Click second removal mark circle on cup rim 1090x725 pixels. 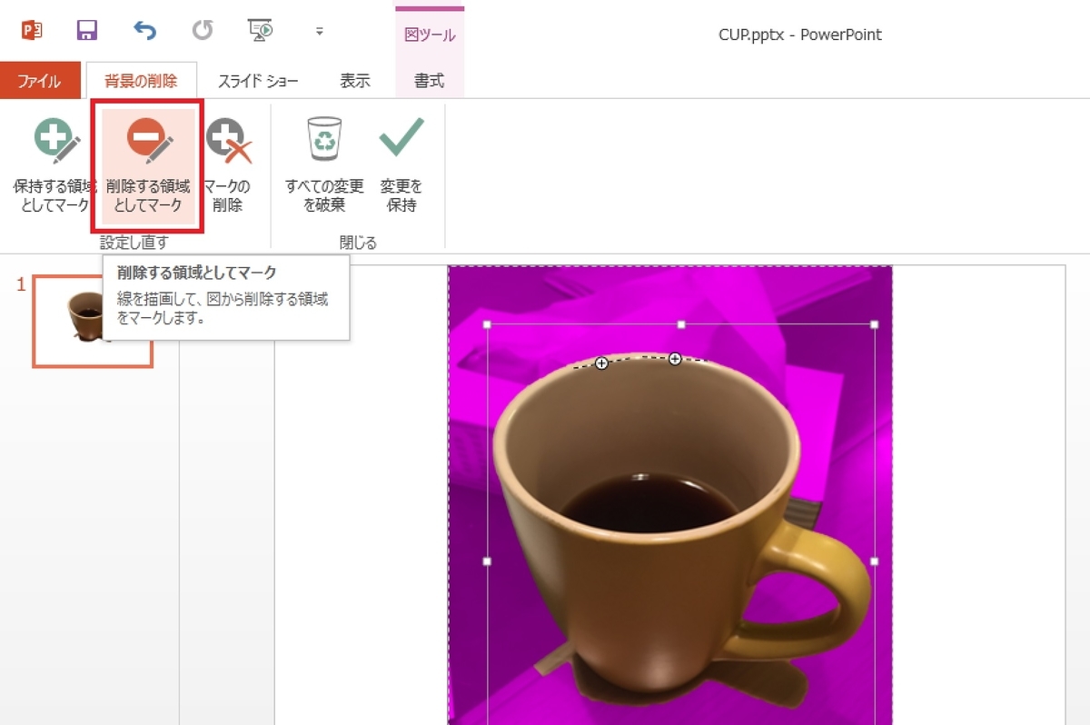coord(675,359)
